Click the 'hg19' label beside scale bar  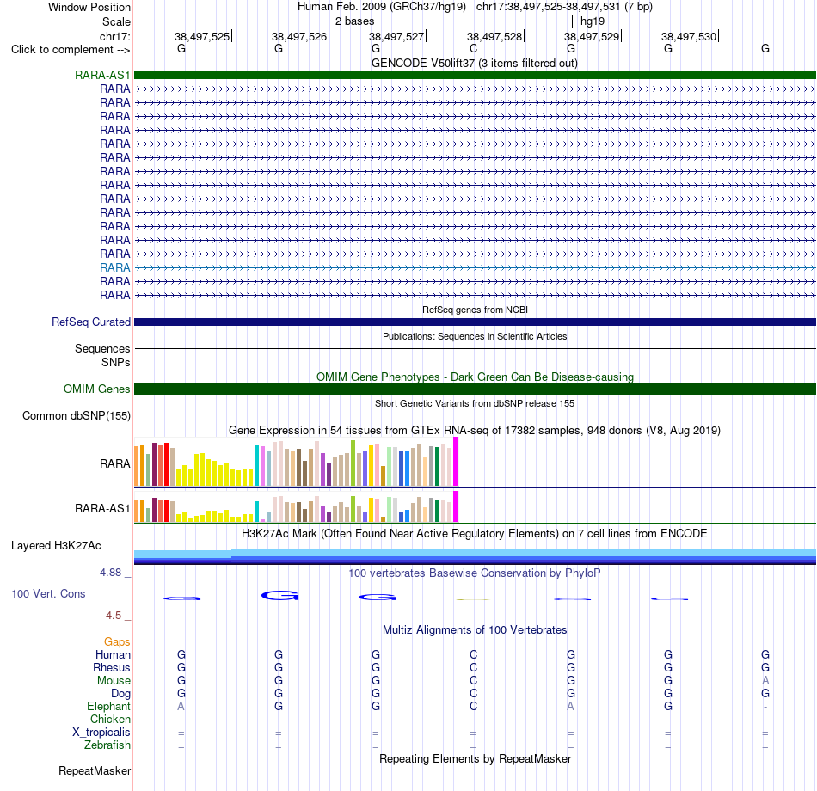[x=593, y=21]
